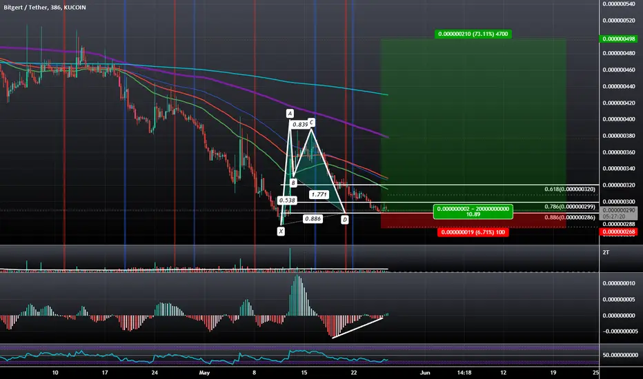The image size is (643, 379).
Task: Click the 0.000000360 price axis label
Action: (x=619, y=152)
